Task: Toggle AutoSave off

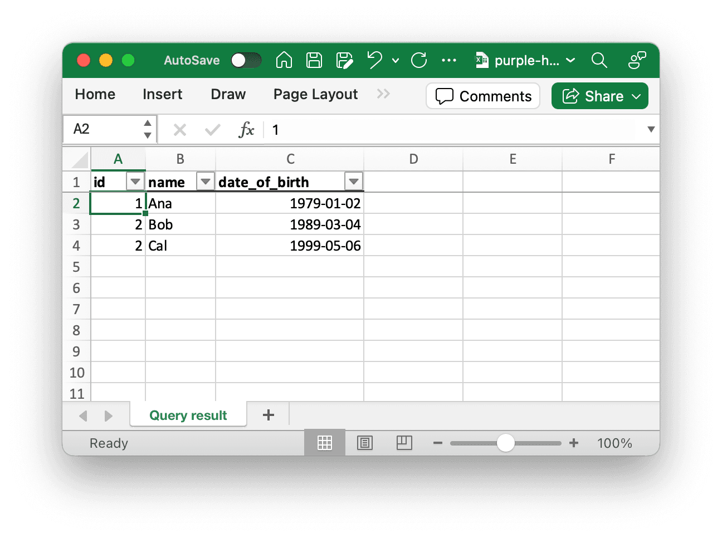Action: coord(246,60)
